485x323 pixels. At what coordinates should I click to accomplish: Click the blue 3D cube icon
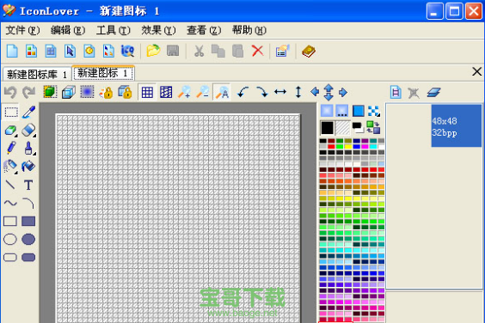tap(68, 92)
